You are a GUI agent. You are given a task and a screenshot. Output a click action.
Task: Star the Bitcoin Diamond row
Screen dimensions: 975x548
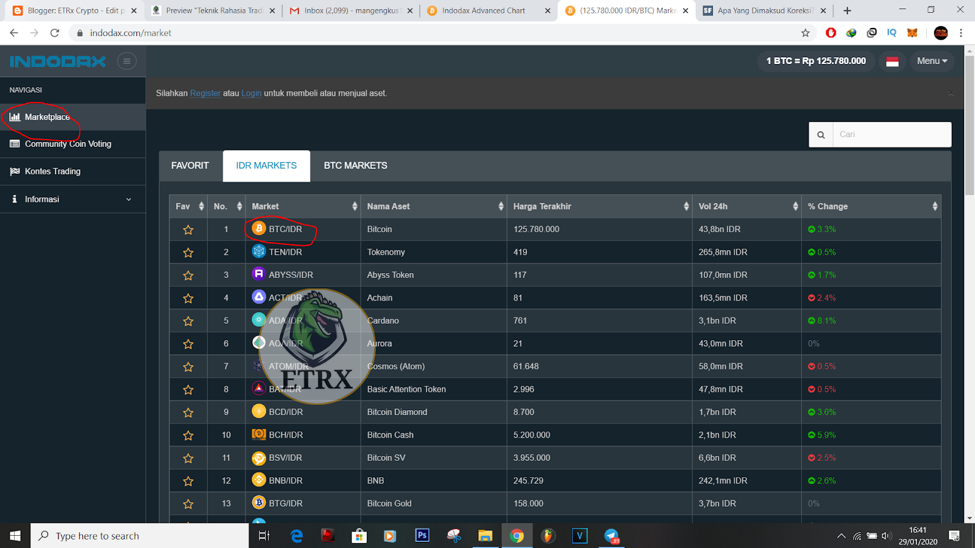click(188, 413)
